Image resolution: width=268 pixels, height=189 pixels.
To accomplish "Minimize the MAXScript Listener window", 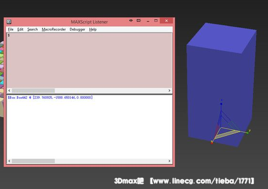I will coord(148,21).
